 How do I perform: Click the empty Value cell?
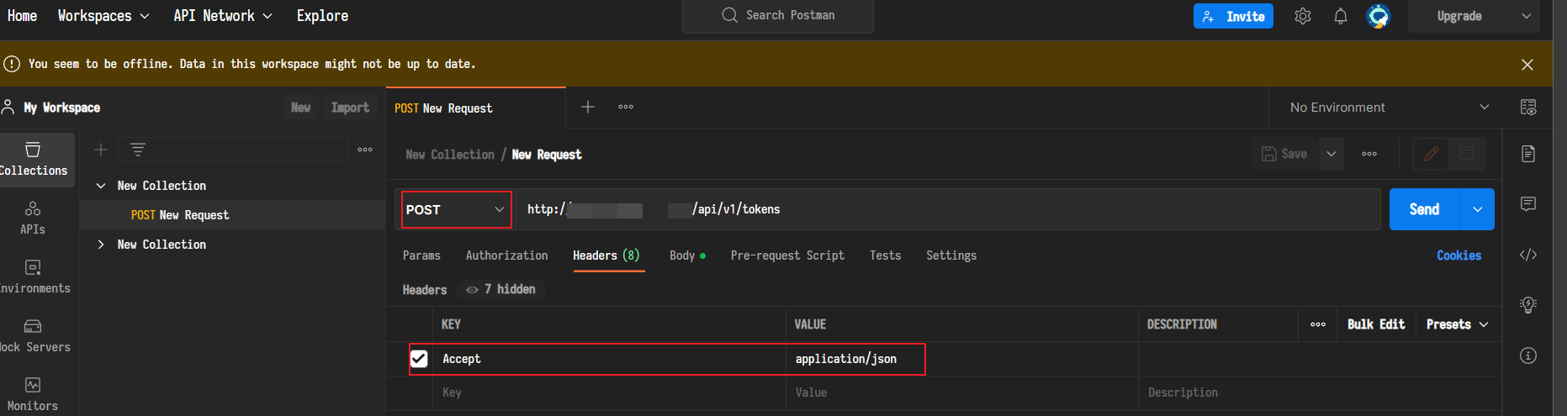tap(962, 392)
